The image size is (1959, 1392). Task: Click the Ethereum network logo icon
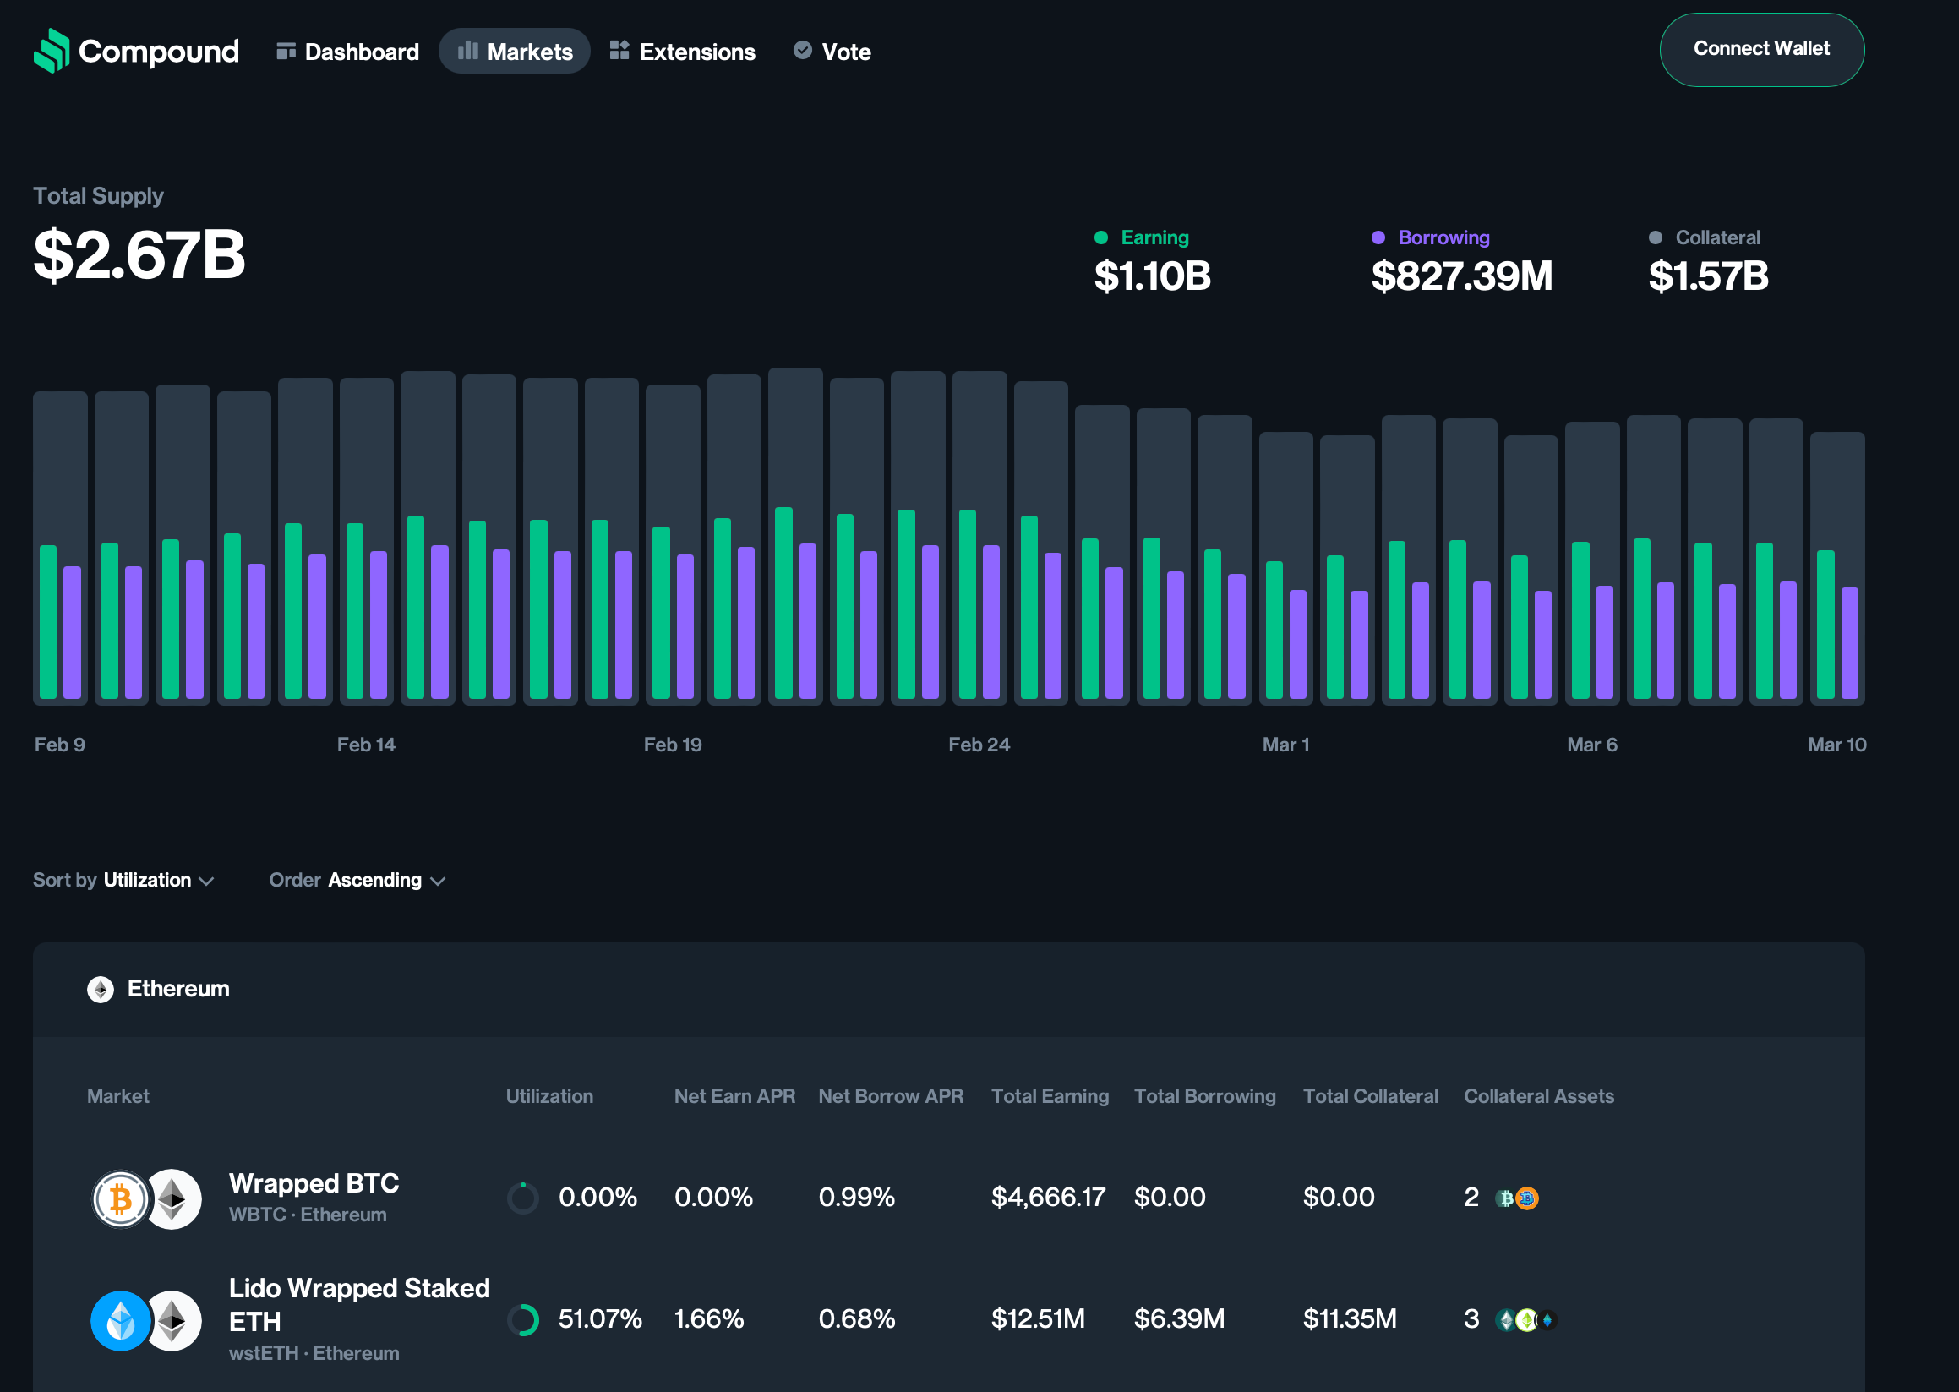coord(101,989)
